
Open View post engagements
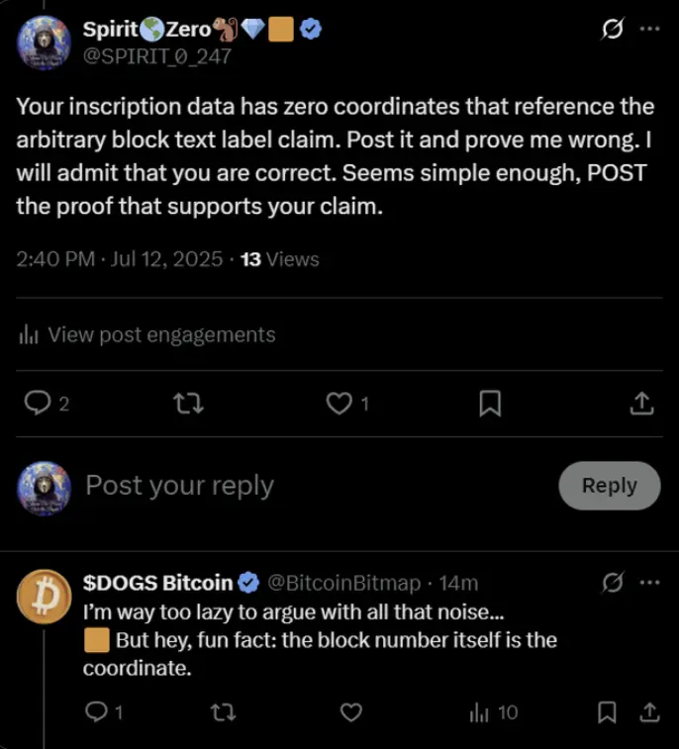(x=147, y=334)
